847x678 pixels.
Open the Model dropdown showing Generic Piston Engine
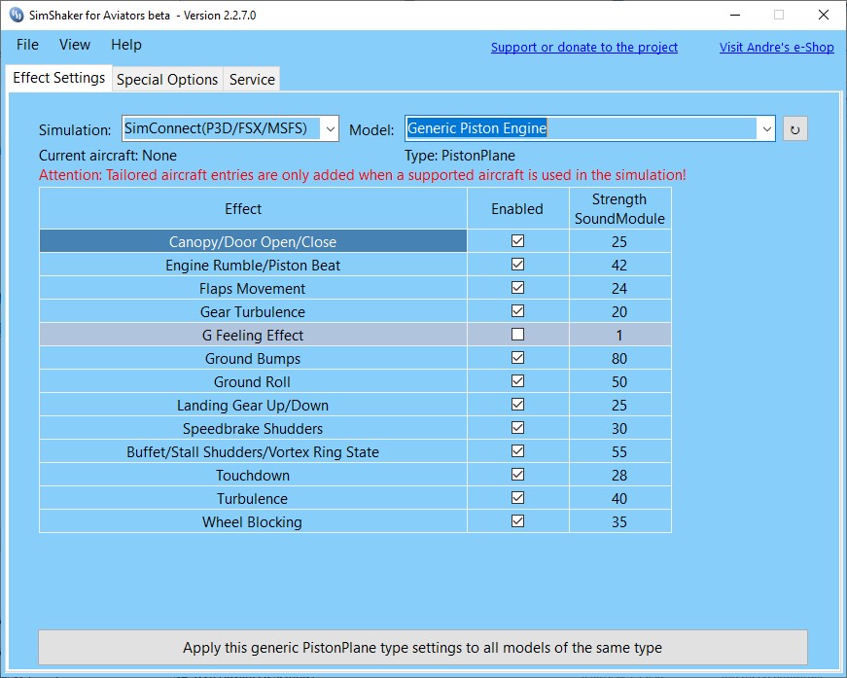(x=766, y=128)
